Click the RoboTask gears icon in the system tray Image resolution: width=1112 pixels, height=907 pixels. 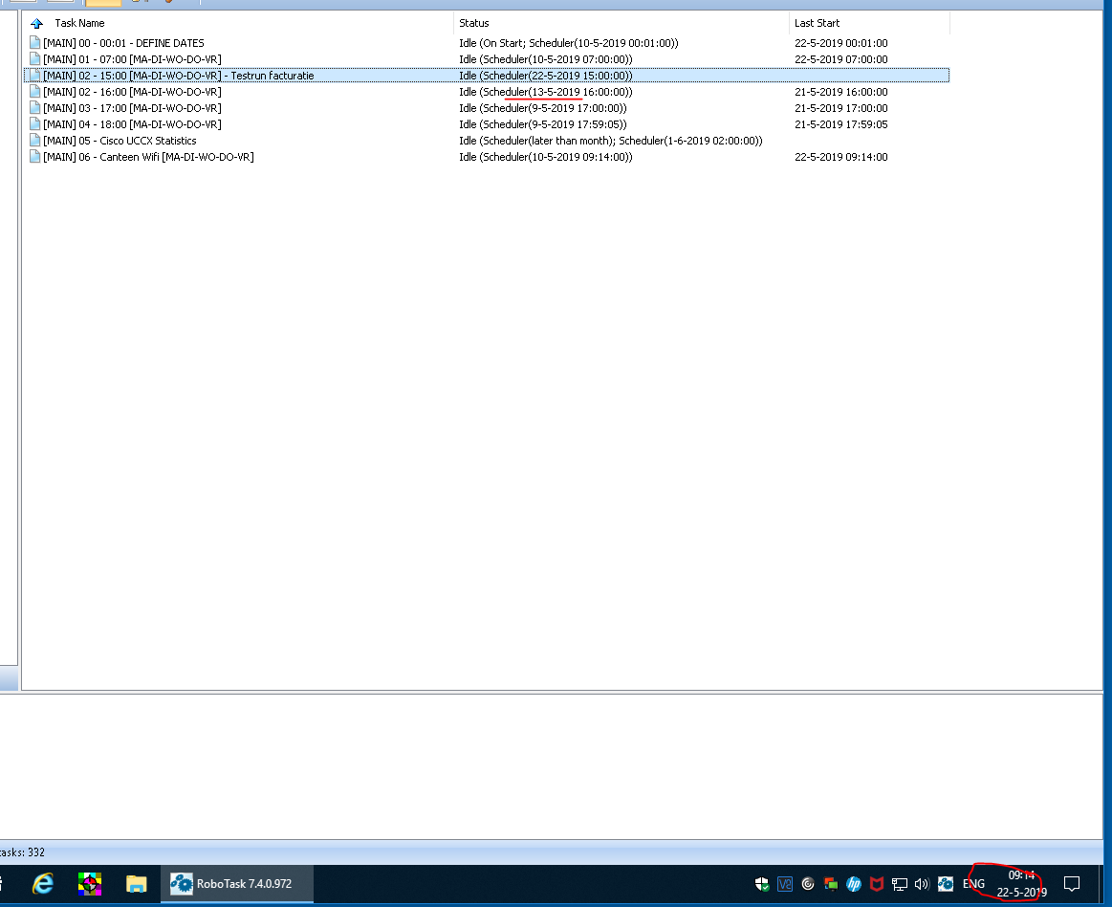pyautogui.click(x=946, y=884)
